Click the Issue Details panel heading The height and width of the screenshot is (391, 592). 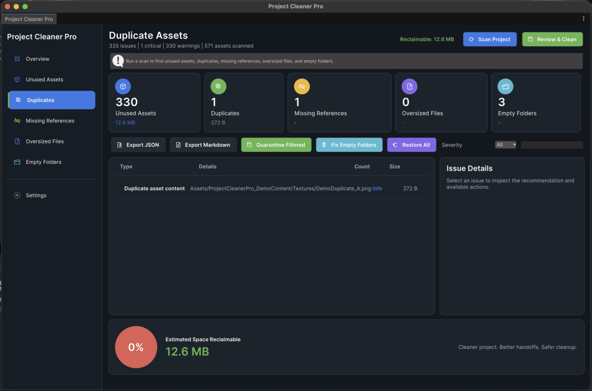470,169
